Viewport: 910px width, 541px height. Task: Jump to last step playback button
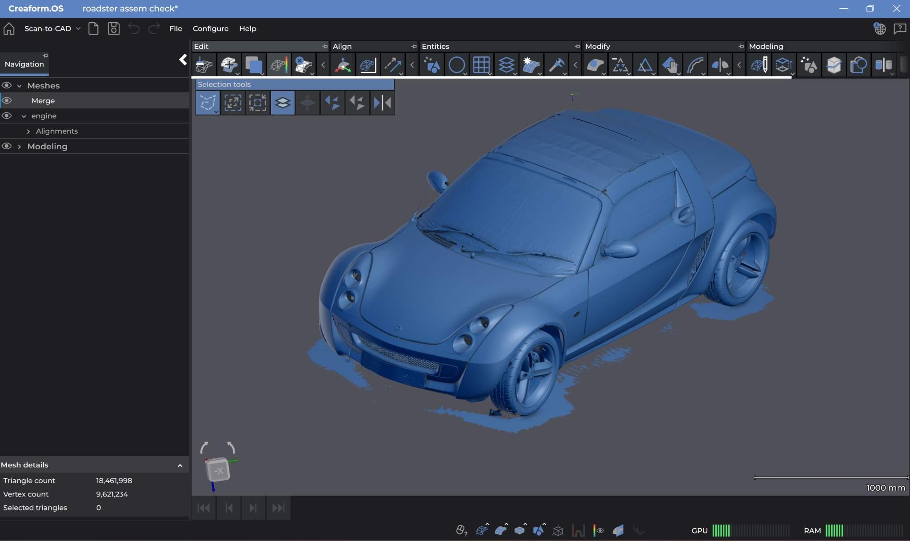278,508
